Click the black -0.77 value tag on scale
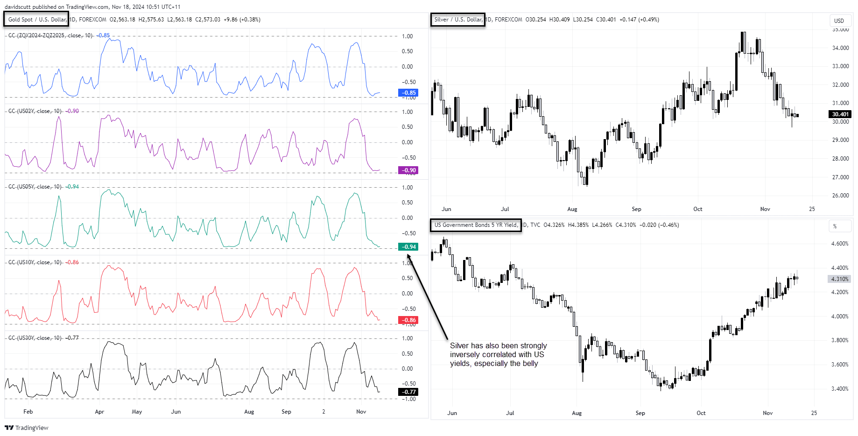 (x=408, y=392)
